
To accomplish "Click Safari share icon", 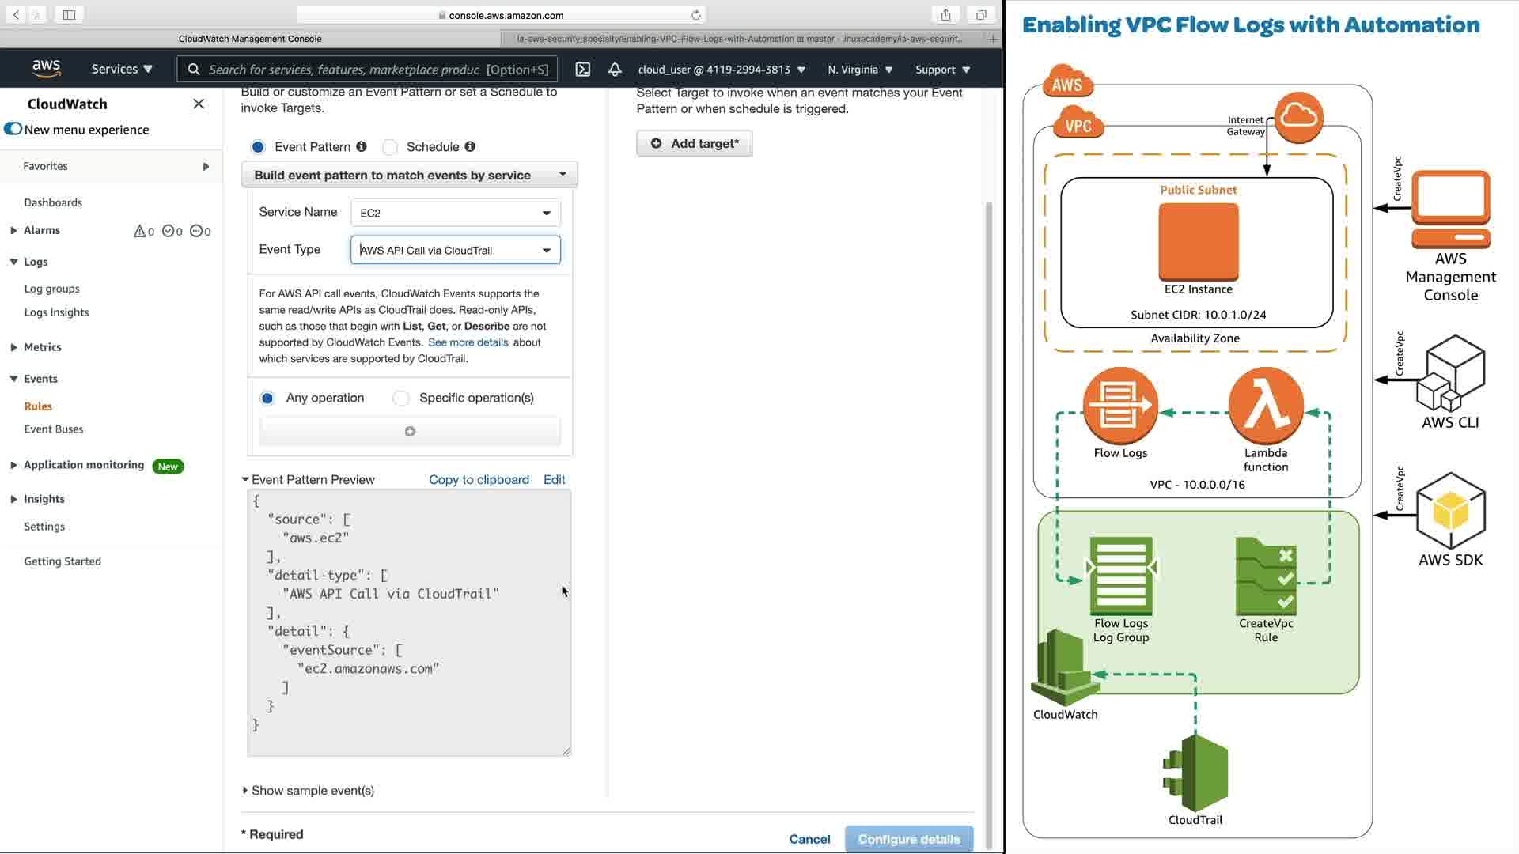I will (945, 15).
